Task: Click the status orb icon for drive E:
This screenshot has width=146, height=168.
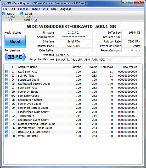Action: tap(4, 13)
